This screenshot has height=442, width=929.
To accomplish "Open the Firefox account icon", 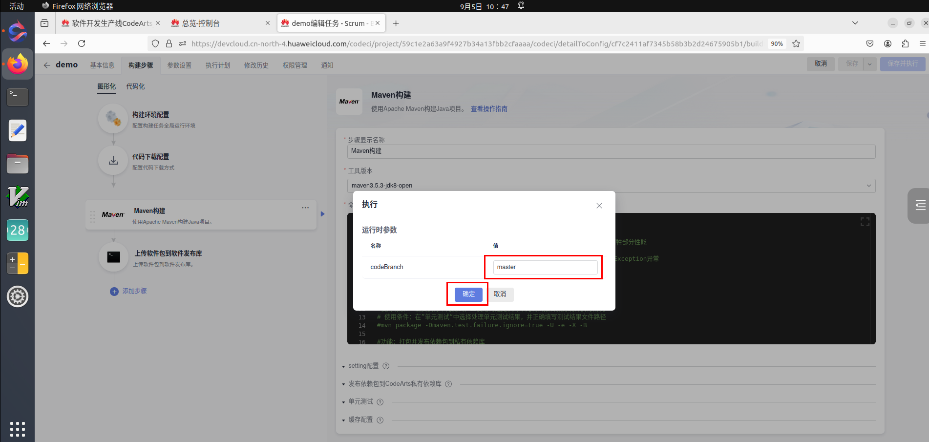I will coord(887,43).
